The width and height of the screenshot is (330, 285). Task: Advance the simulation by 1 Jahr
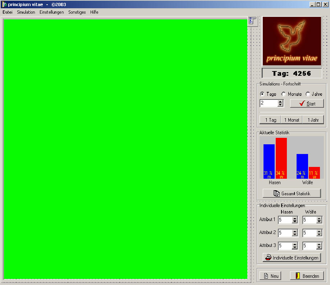pos(313,120)
